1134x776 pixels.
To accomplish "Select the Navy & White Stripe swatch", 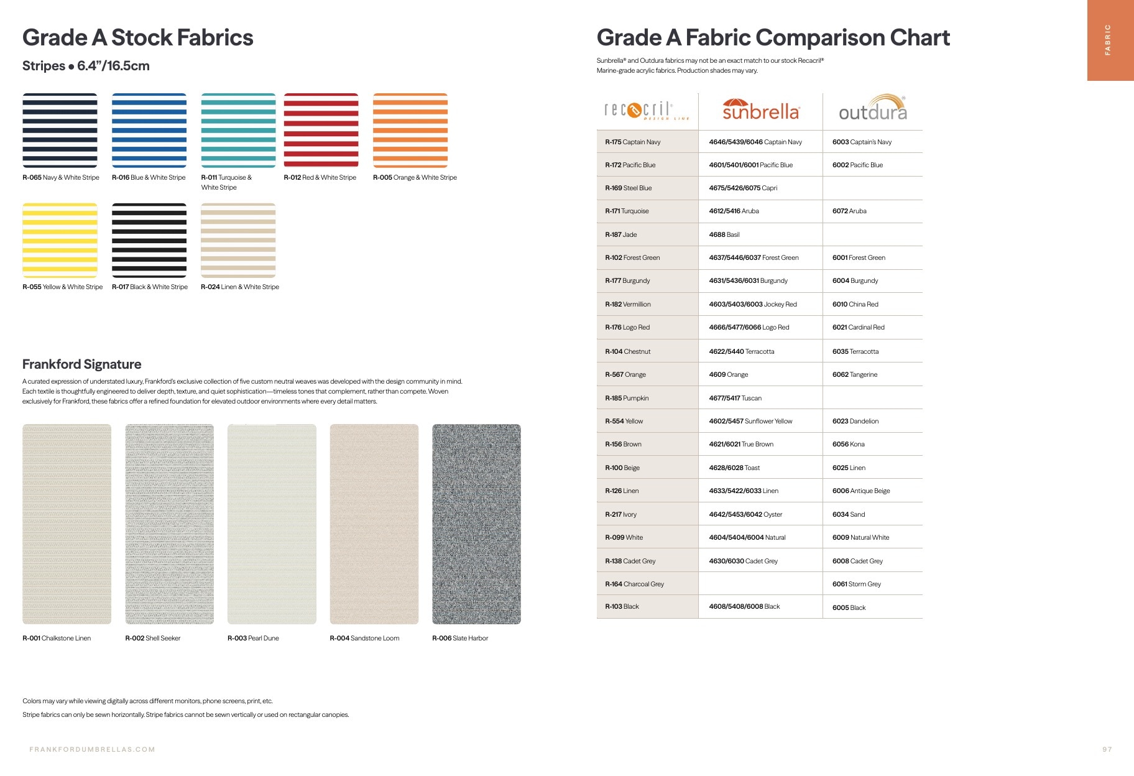I will 60,131.
